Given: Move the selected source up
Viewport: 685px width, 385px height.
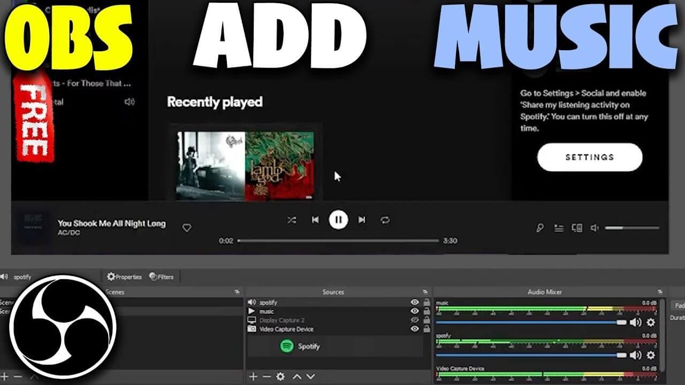Looking at the screenshot, I should point(297,377).
